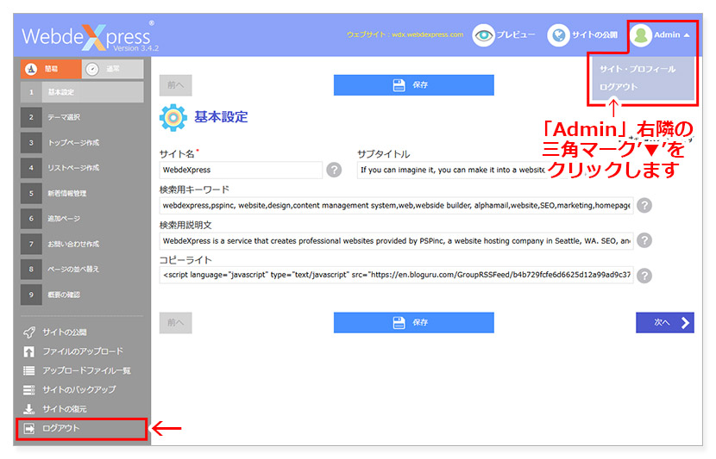
Task: Open help icon beside サイト名 field
Action: tap(334, 170)
